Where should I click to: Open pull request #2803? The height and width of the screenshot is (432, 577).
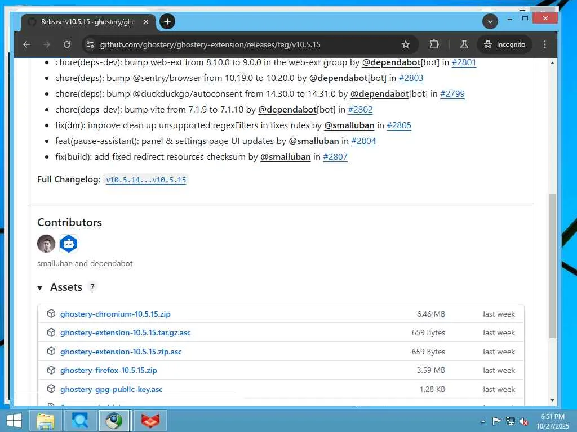411,78
